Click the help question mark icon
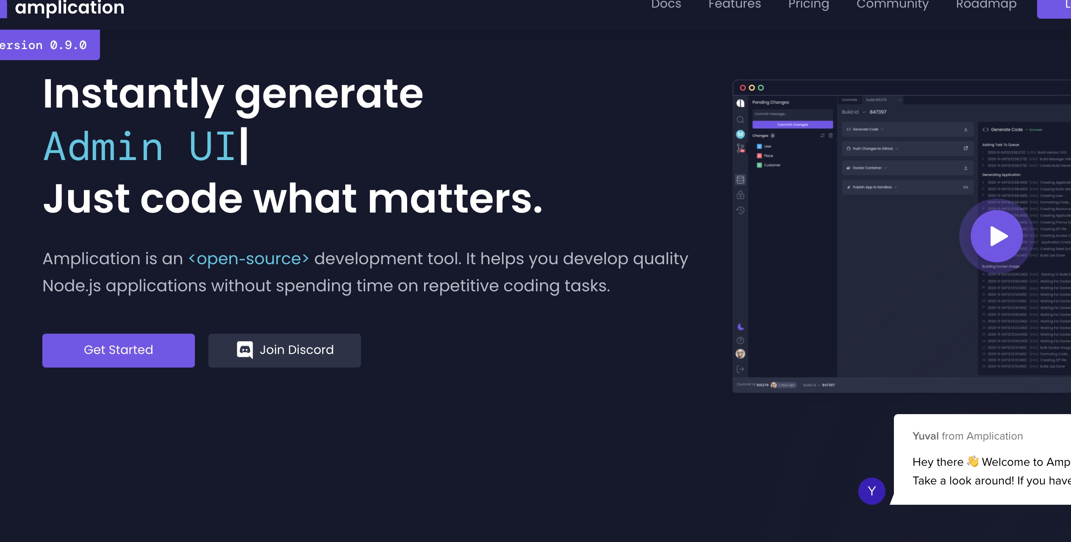This screenshot has width=1071, height=542. click(740, 340)
